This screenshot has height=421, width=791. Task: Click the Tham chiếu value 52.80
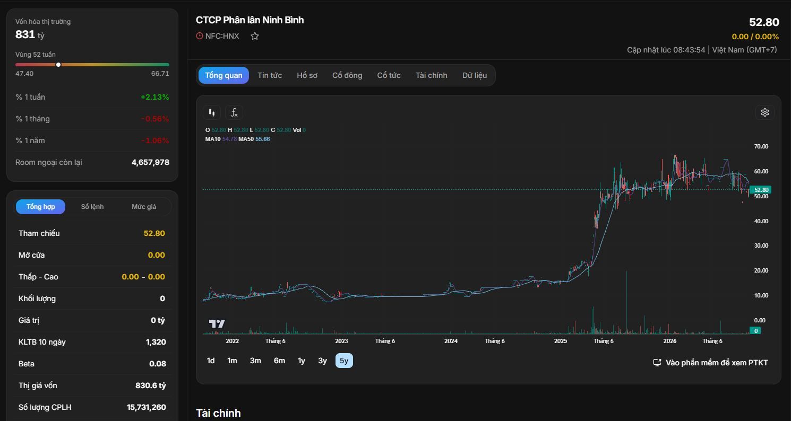pos(154,233)
